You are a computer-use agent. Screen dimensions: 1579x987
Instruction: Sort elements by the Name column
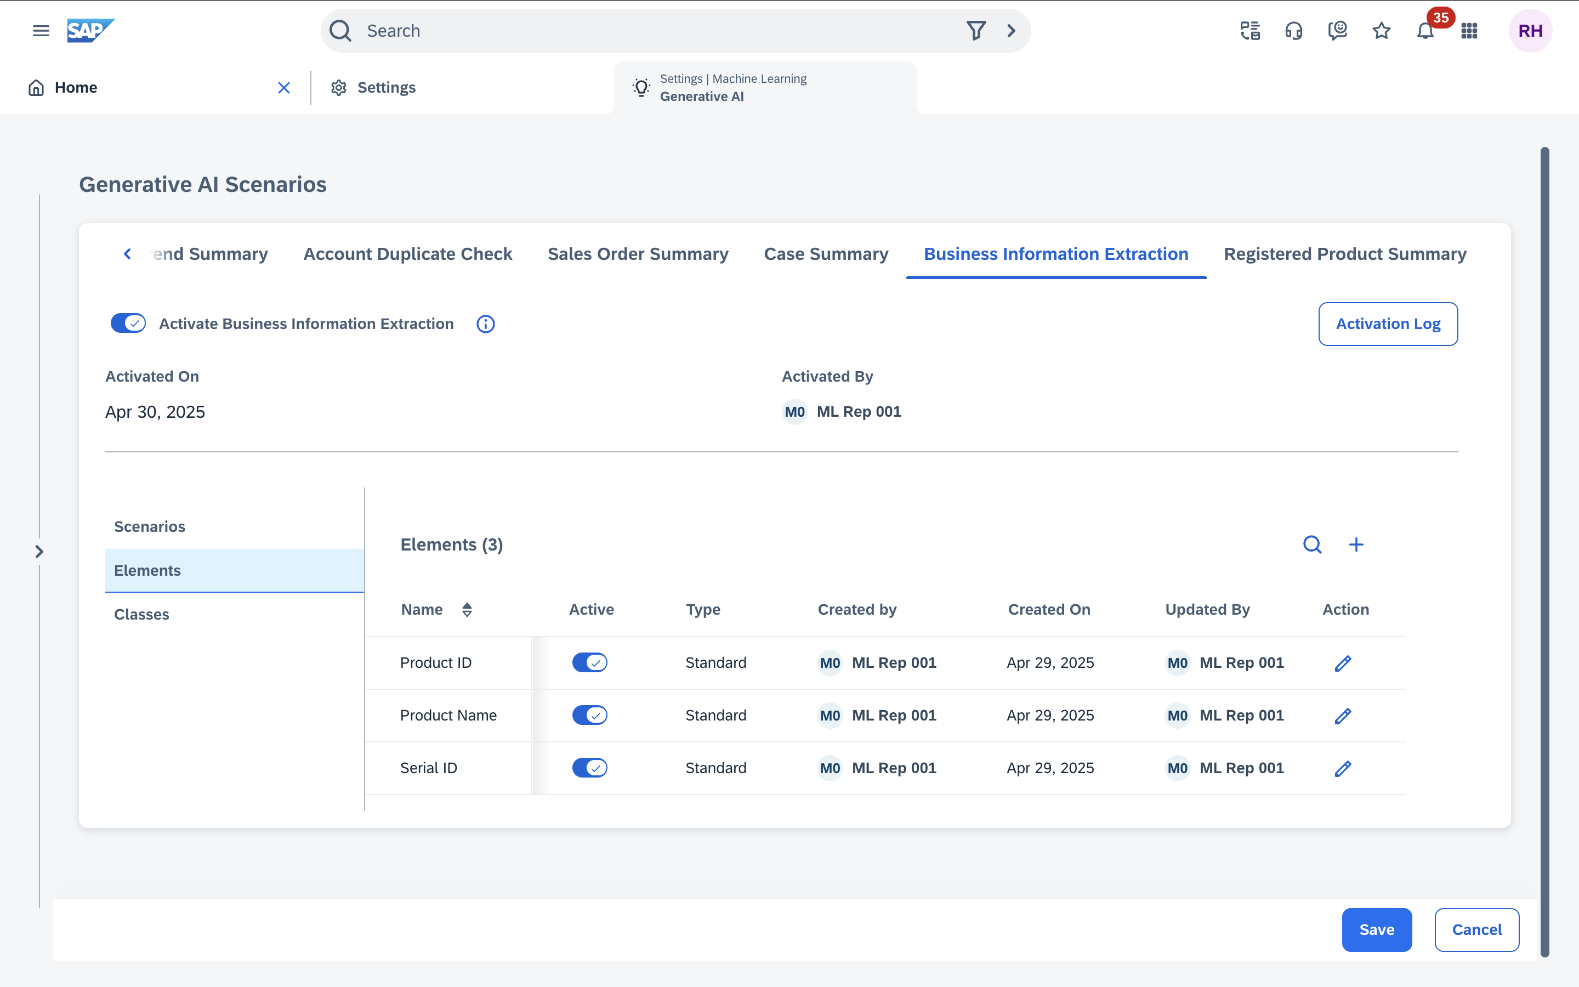pos(467,610)
